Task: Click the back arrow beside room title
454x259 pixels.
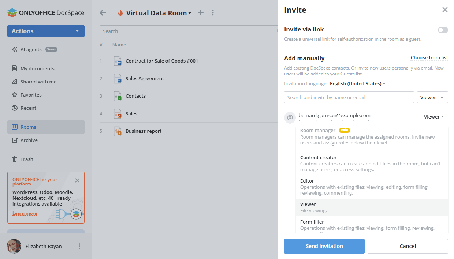Action: 103,12
